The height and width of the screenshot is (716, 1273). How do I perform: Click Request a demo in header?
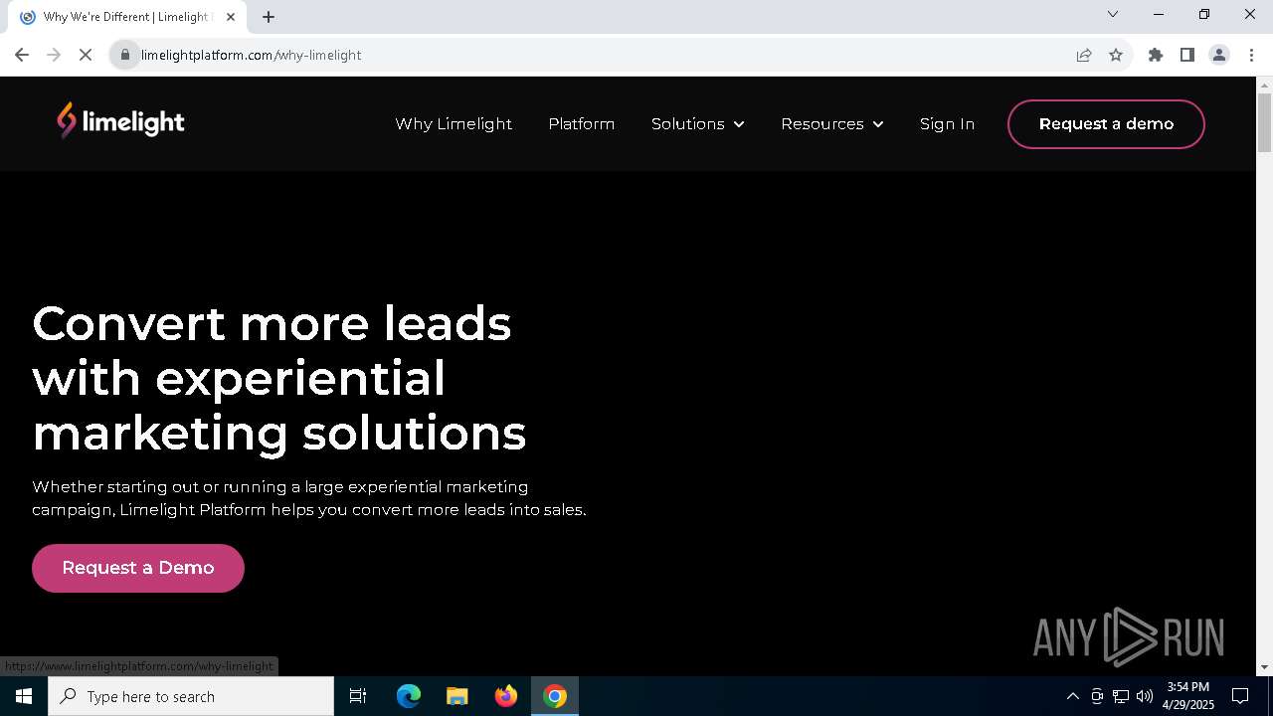point(1106,124)
